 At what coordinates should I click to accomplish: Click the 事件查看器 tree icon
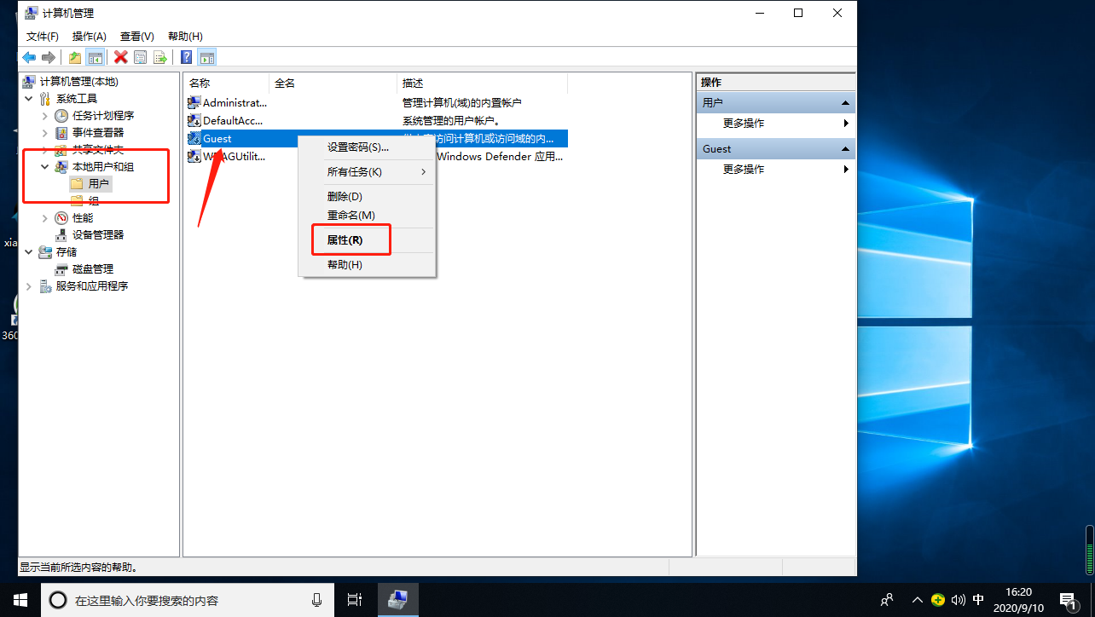(x=61, y=133)
